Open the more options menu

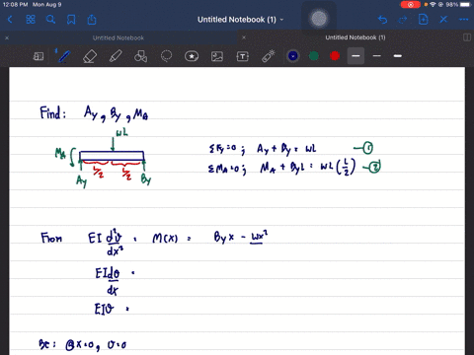tap(463, 20)
